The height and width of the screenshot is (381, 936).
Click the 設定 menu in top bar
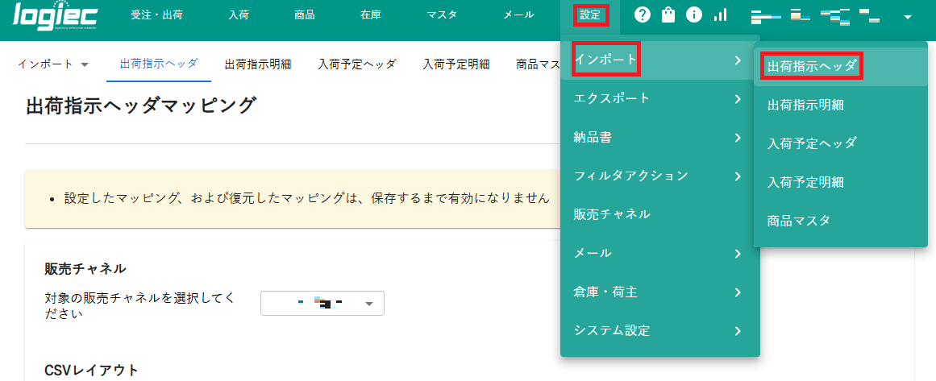(x=590, y=15)
